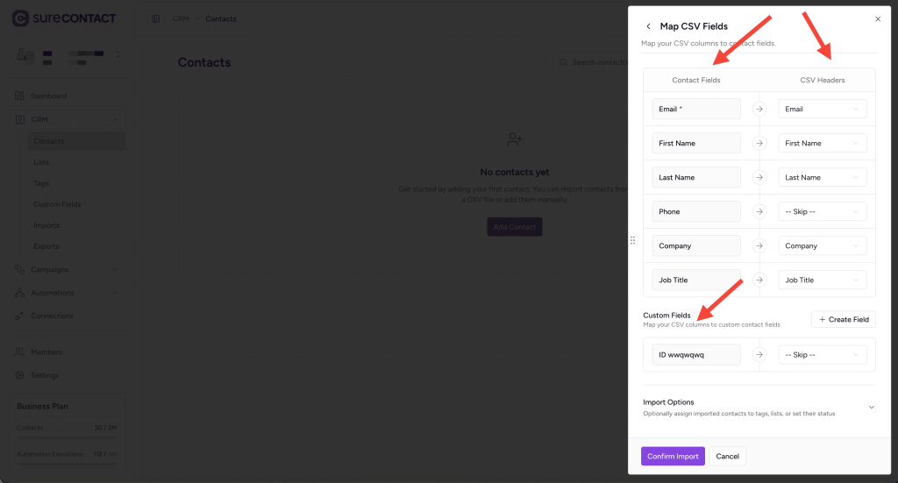The width and height of the screenshot is (898, 483).
Task: Click the Campaigns icon in sidebar
Action: (x=20, y=269)
